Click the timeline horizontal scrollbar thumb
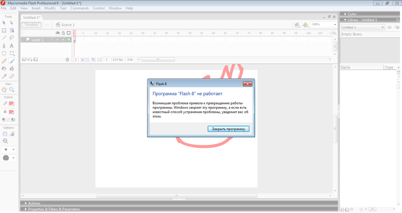Image resolution: width=402 pixels, height=213 pixels. [x=158, y=60]
